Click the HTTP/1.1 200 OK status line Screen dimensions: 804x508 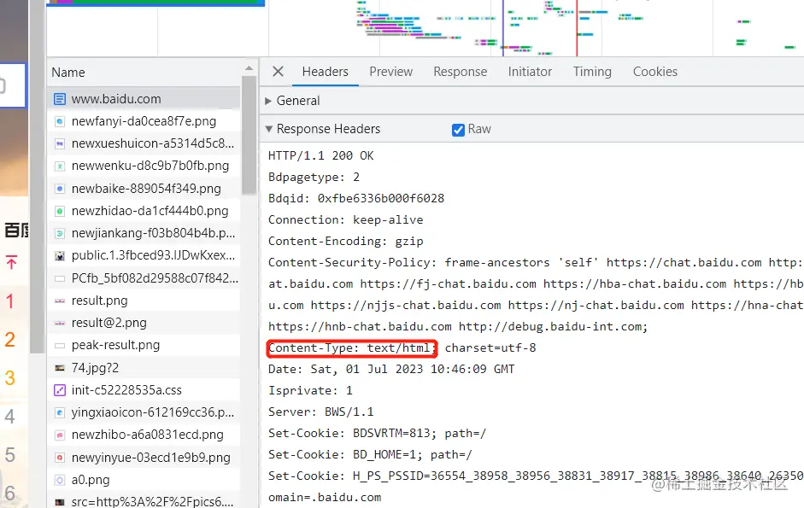(321, 156)
